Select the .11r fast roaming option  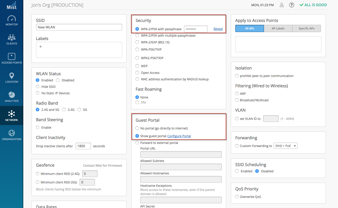137,103
